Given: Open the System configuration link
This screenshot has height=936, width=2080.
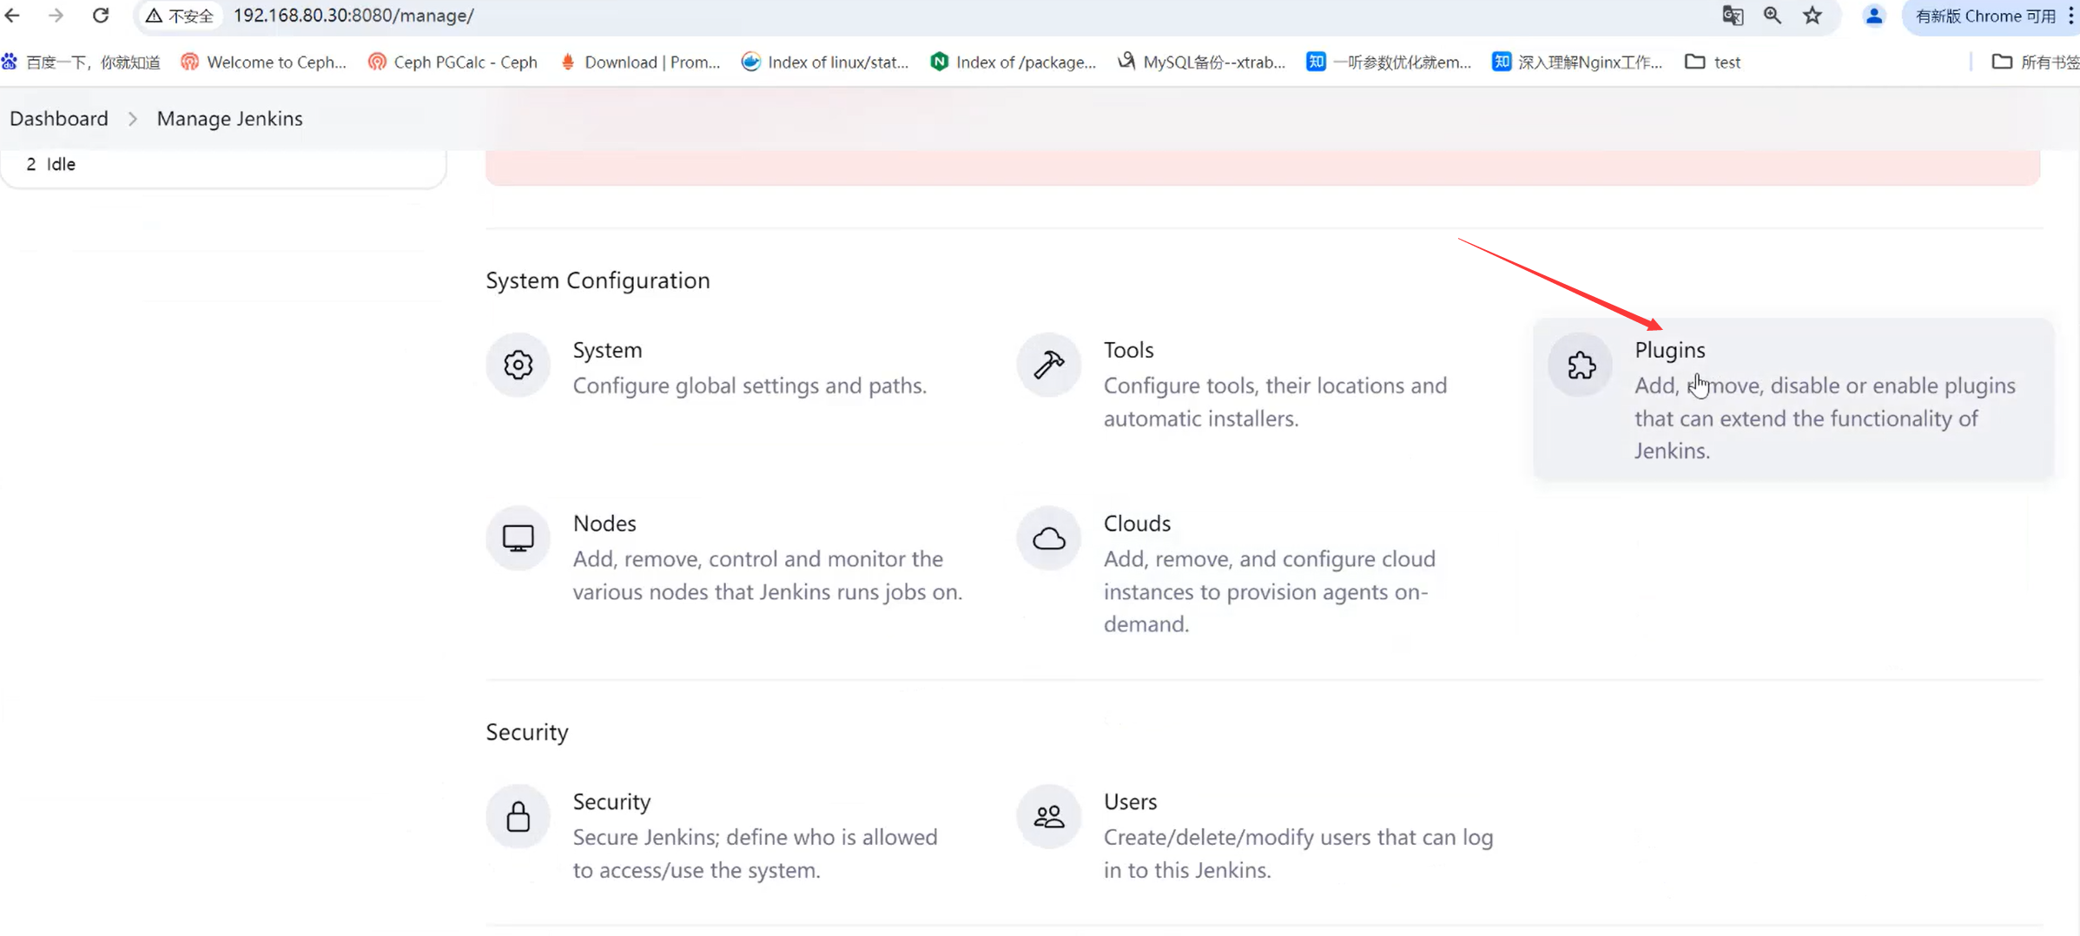Looking at the screenshot, I should (x=607, y=350).
